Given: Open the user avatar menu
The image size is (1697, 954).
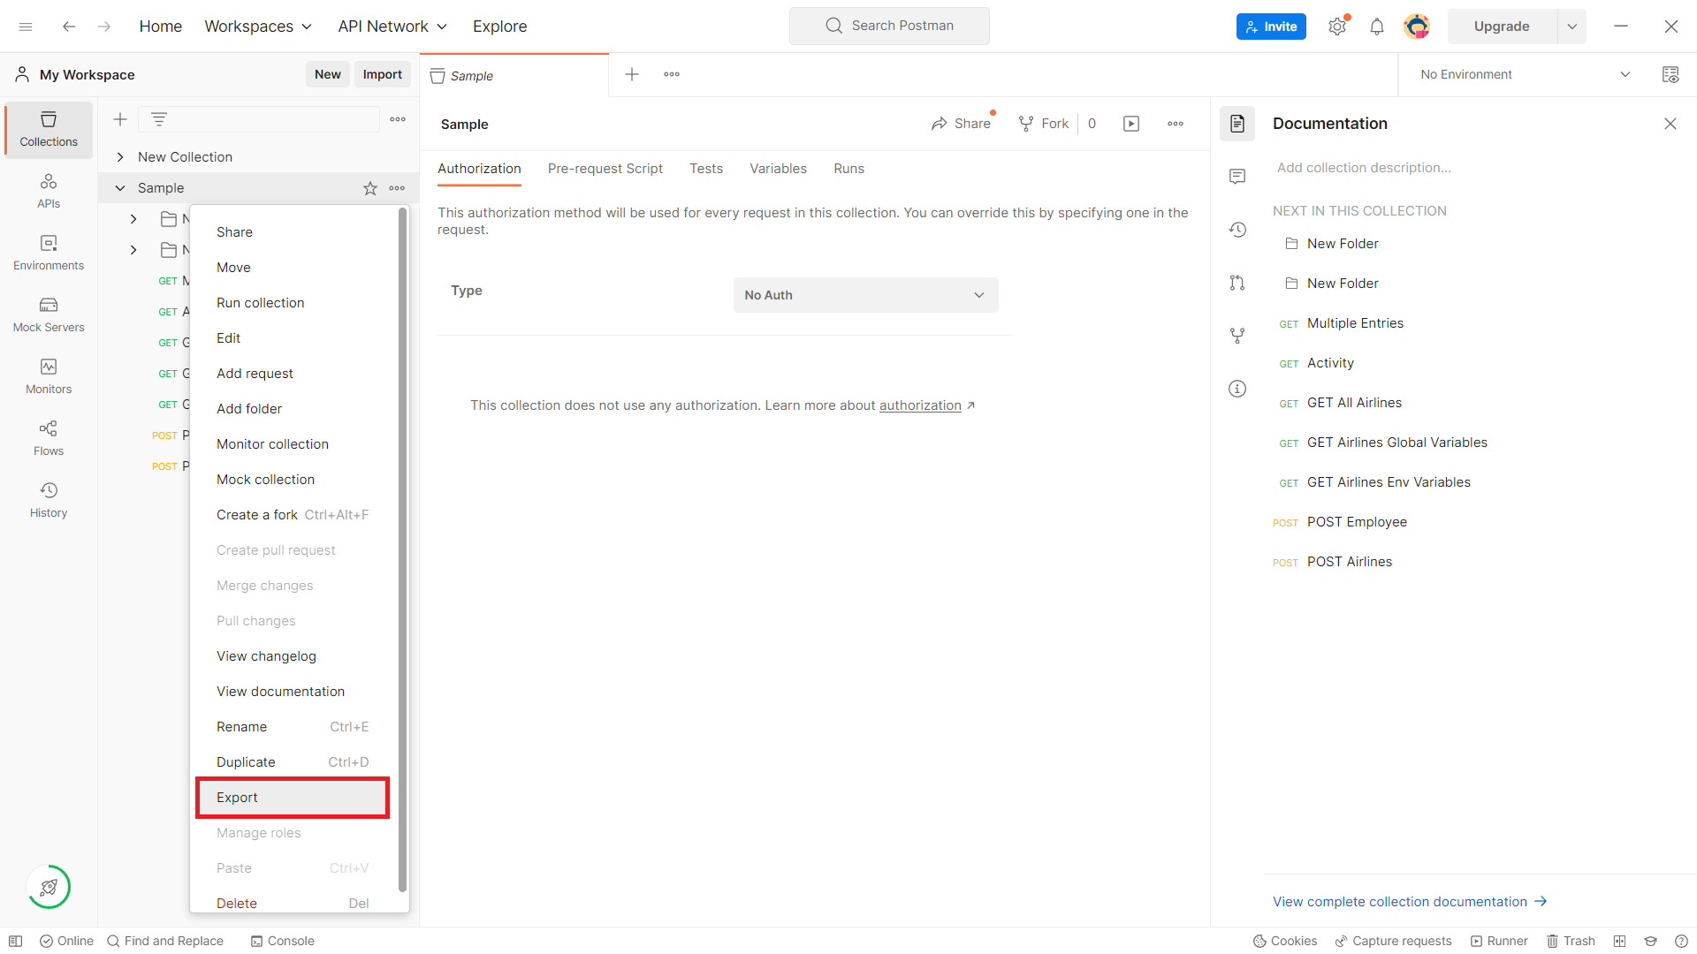Looking at the screenshot, I should [x=1417, y=26].
